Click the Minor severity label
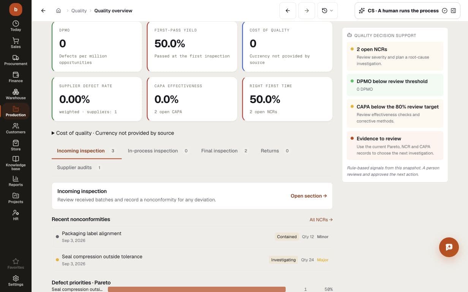The width and height of the screenshot is (468, 292). pos(323,237)
